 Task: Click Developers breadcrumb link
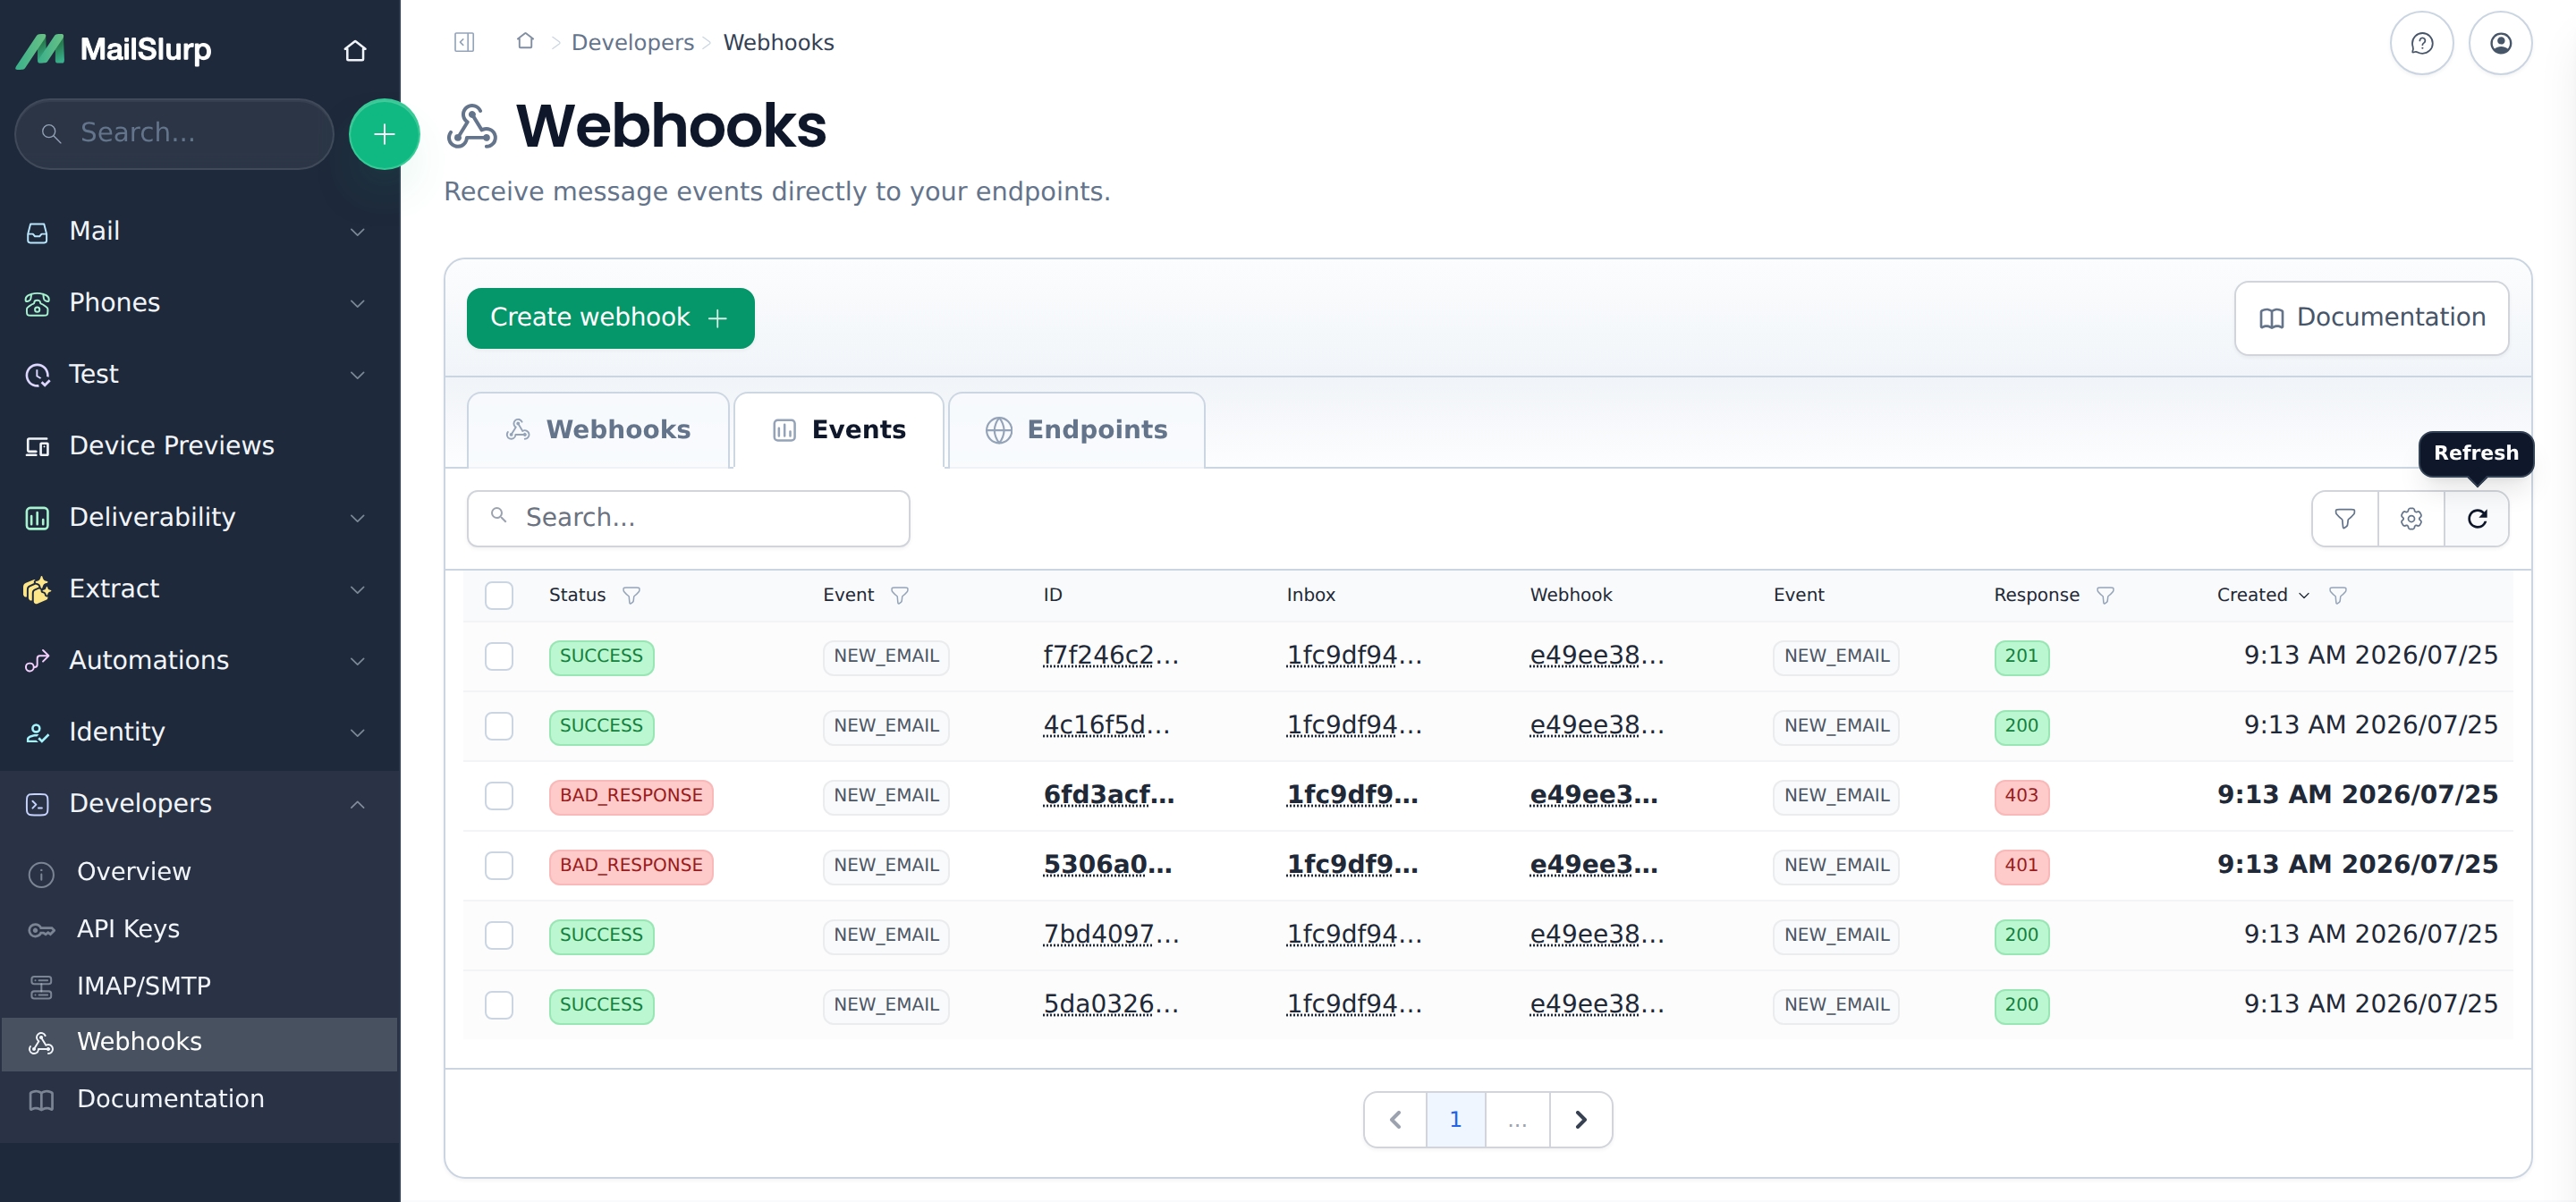pos(632,42)
